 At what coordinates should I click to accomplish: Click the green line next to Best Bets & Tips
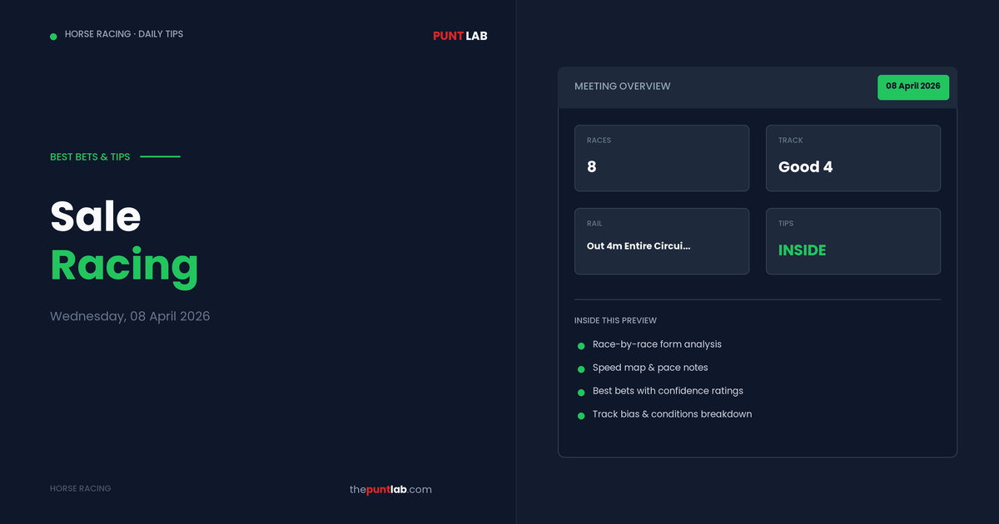tap(160, 156)
